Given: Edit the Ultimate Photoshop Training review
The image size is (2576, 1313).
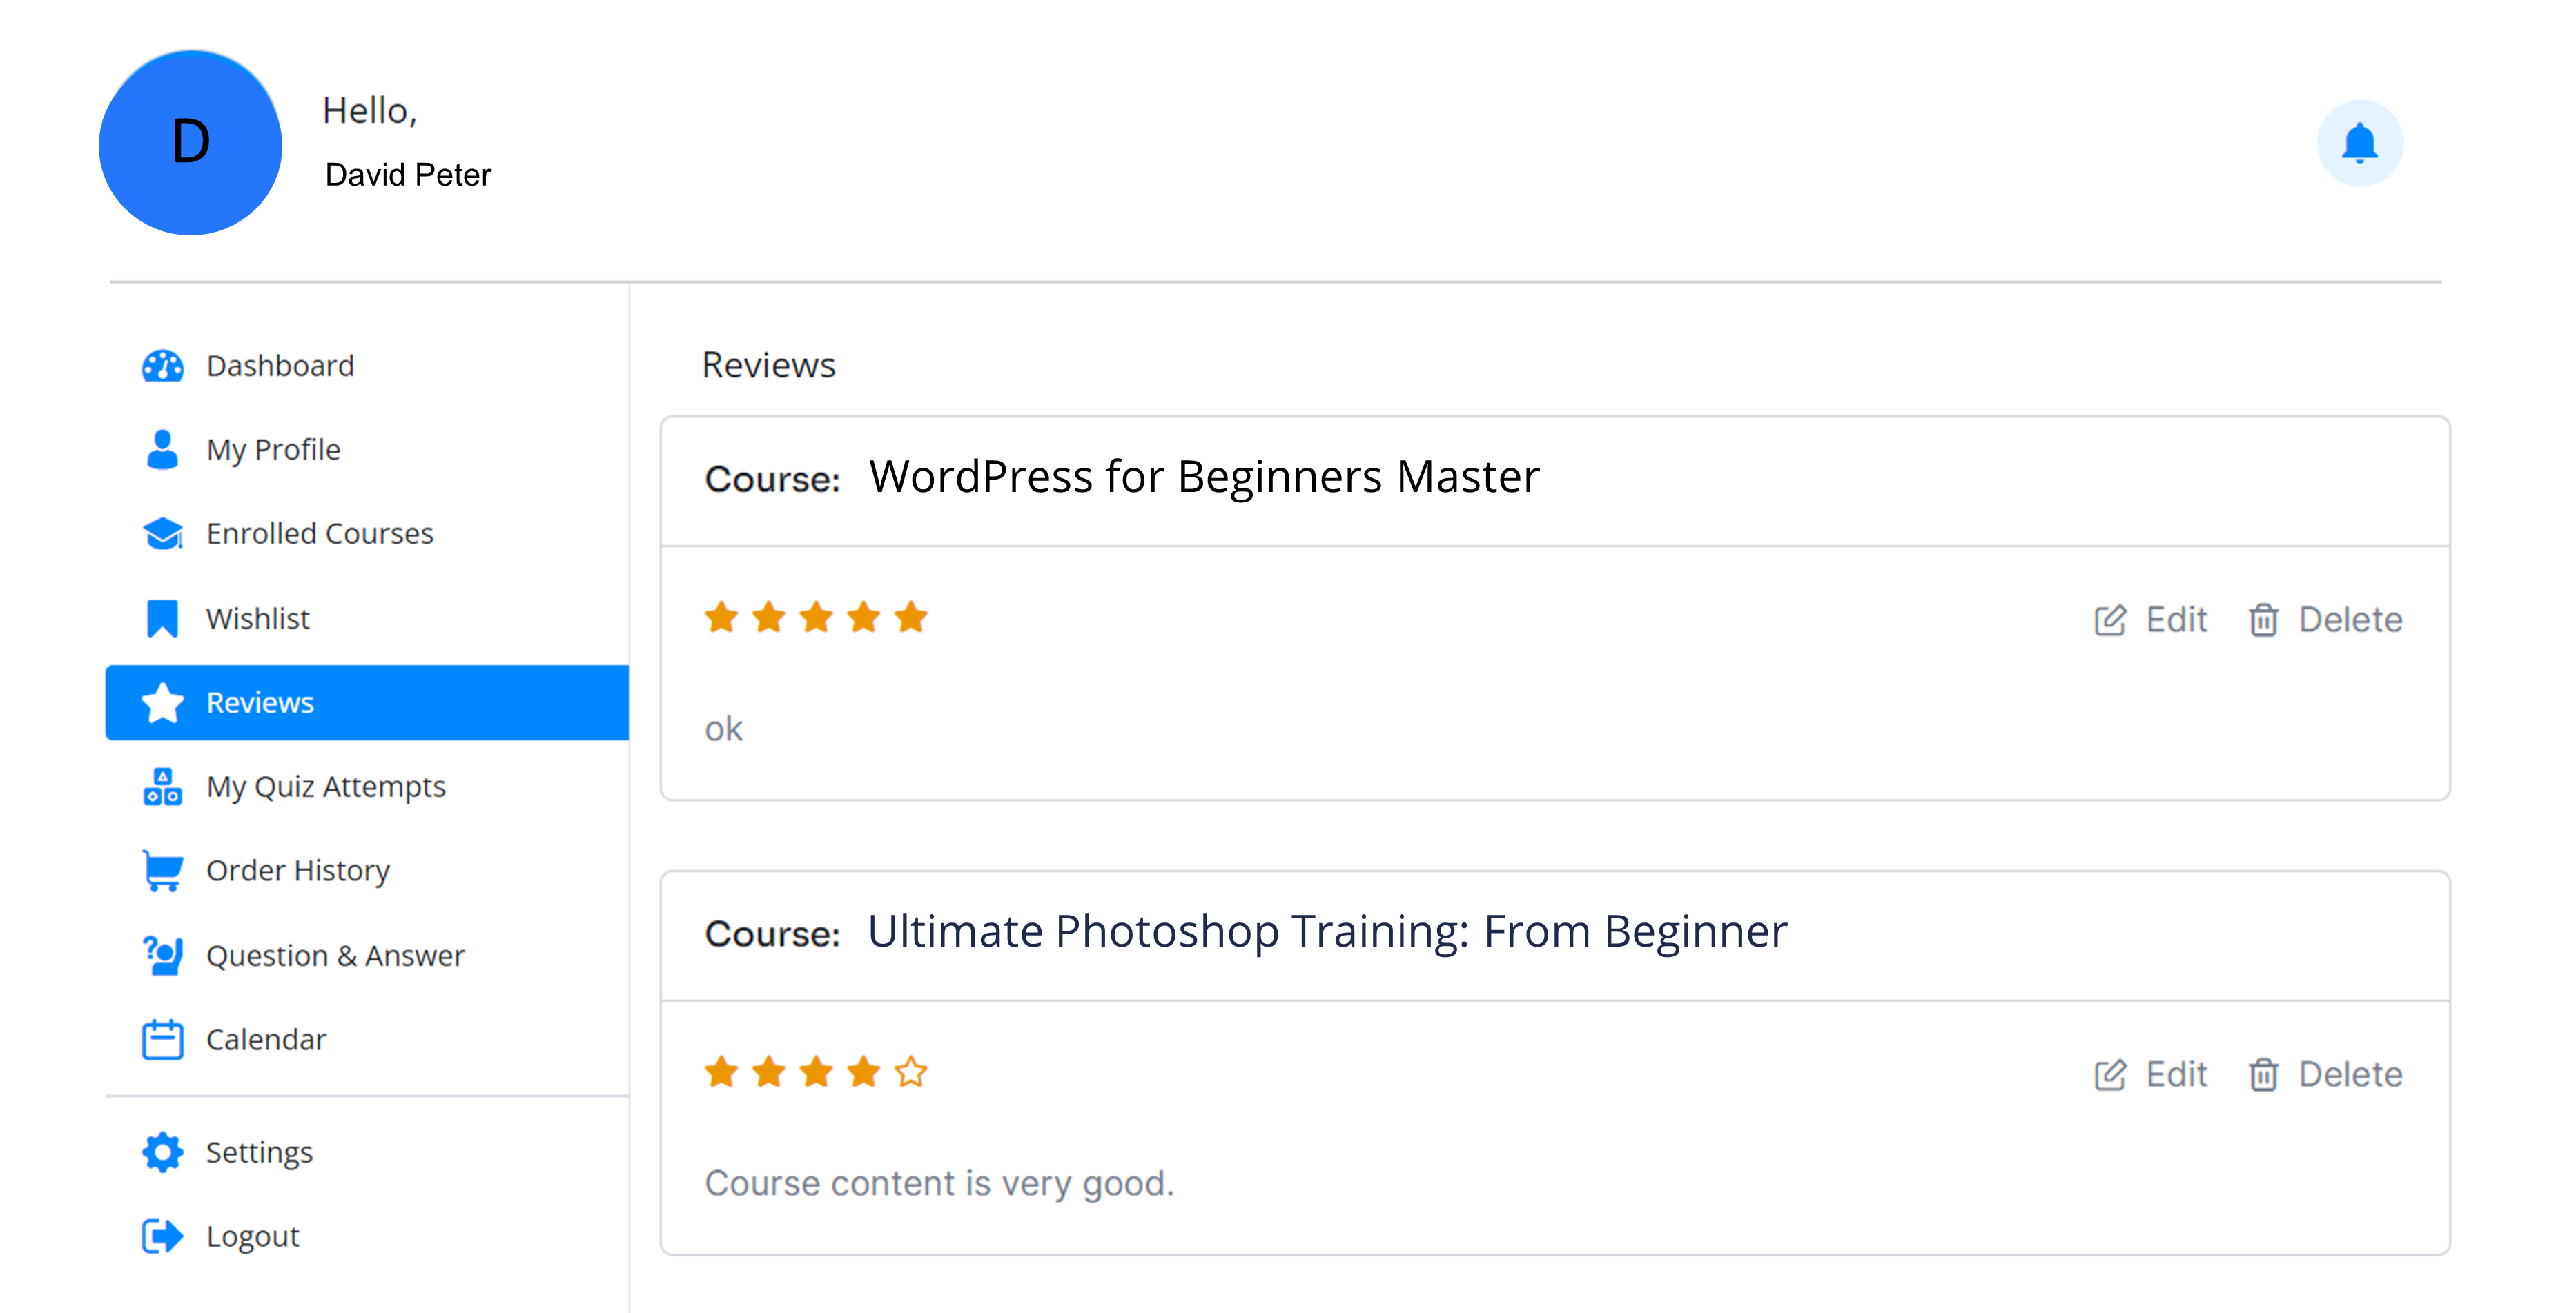Looking at the screenshot, I should click(x=2151, y=1074).
